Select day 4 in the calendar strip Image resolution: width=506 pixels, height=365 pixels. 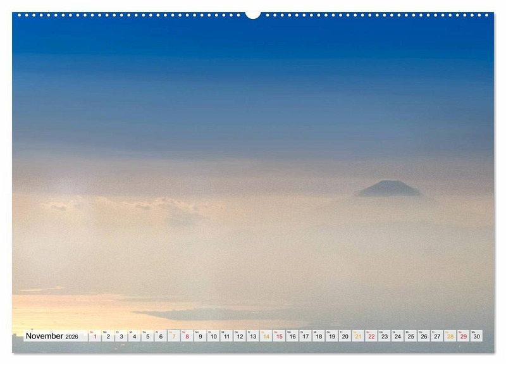point(134,336)
